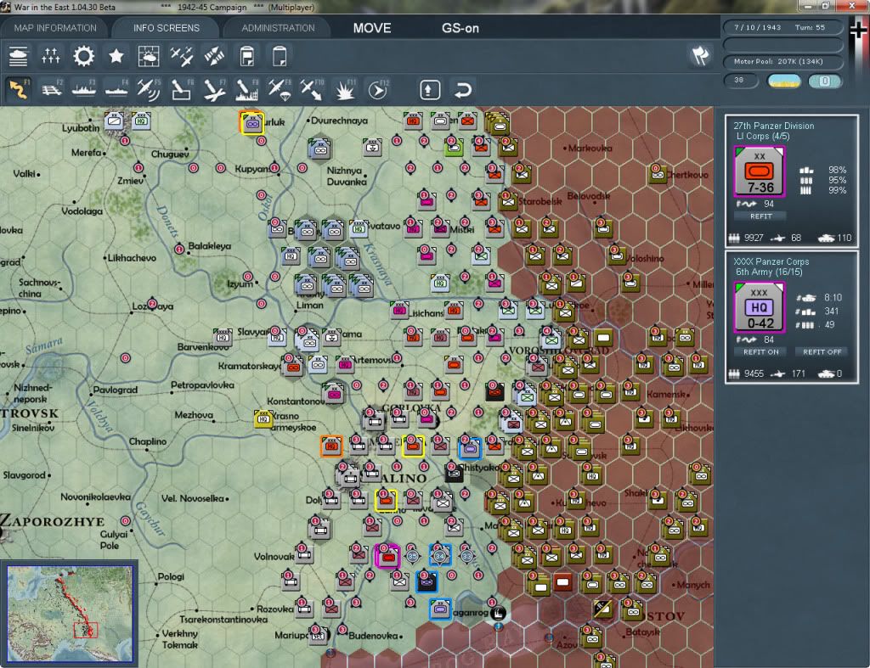Select the XXXX Panzer Corps HQ 0-42 counter
Screen dimensions: 870x668
click(x=759, y=307)
